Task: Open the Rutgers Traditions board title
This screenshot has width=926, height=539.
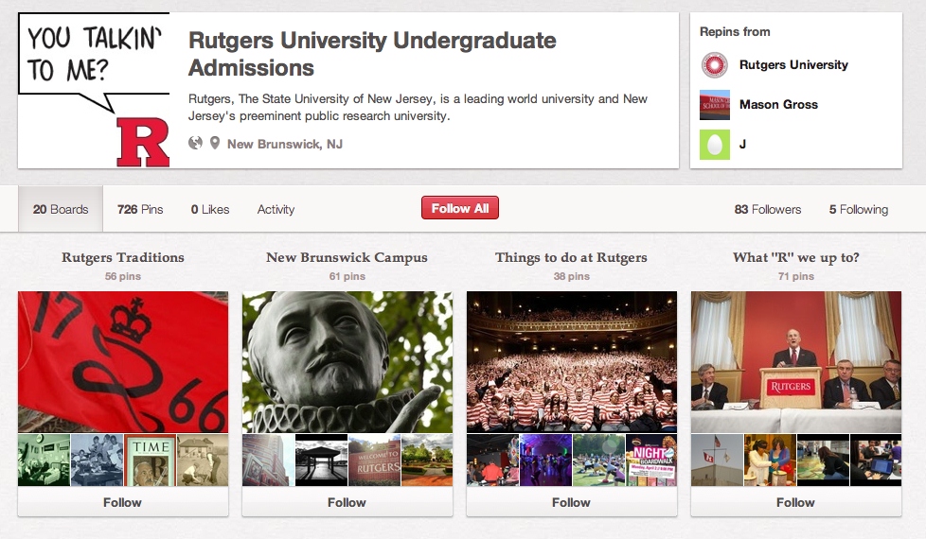Action: click(x=123, y=257)
